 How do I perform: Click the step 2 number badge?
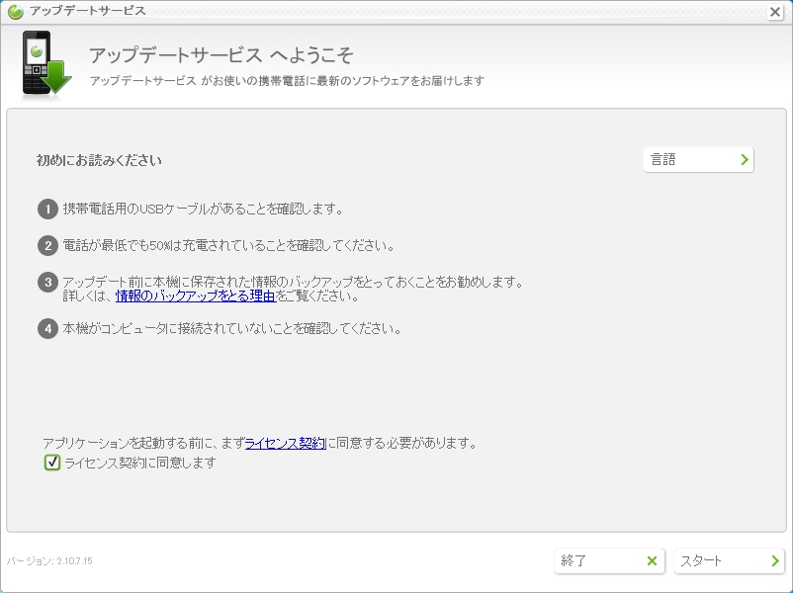(x=47, y=245)
